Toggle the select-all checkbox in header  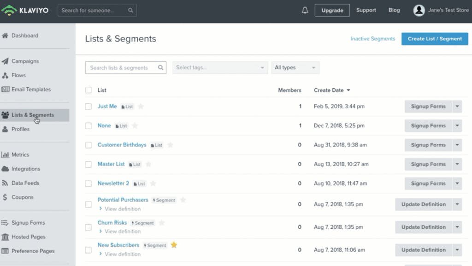88,90
